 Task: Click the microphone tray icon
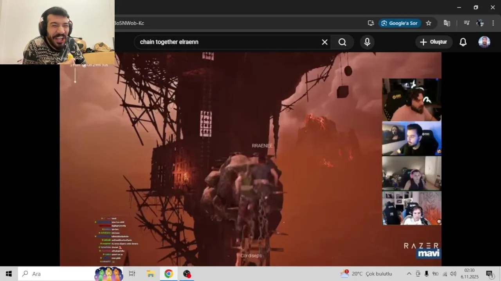pos(427,274)
